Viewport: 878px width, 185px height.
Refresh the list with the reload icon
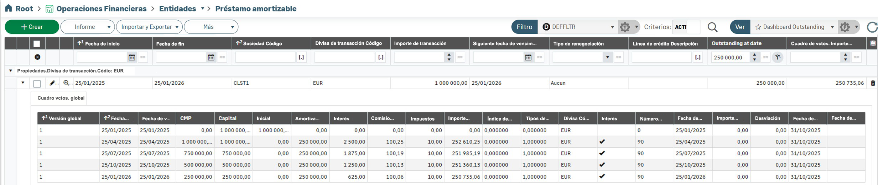[x=872, y=27]
